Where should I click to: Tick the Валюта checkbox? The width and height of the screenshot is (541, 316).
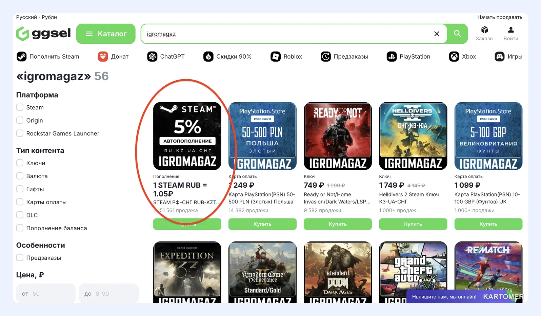point(20,176)
